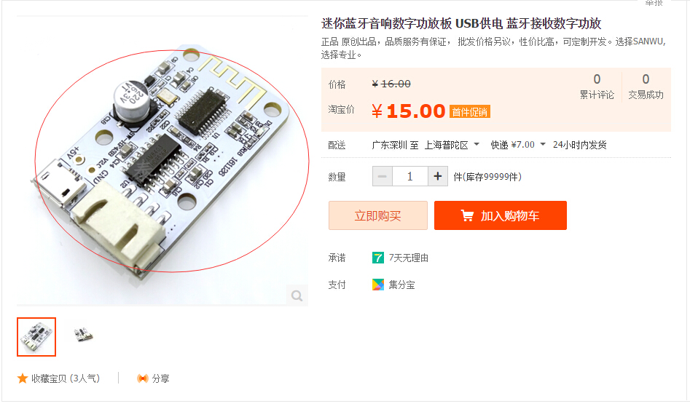Click the main circuit board product image
690x409 pixels.
click(162, 162)
